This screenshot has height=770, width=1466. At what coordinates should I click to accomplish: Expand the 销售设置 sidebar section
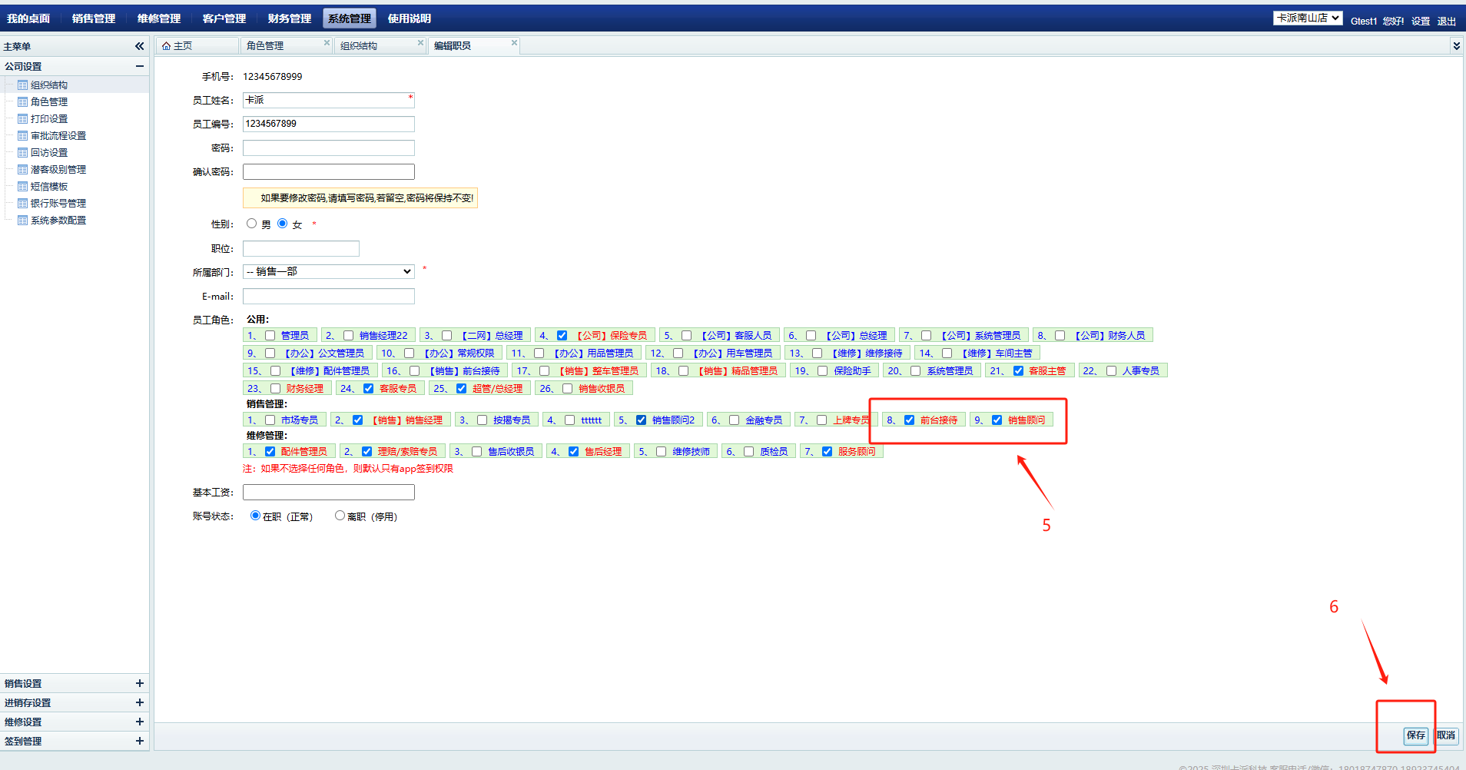pos(139,683)
